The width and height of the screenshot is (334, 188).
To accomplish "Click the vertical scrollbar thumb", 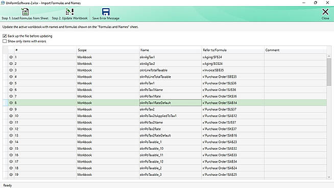I will (x=329, y=72).
